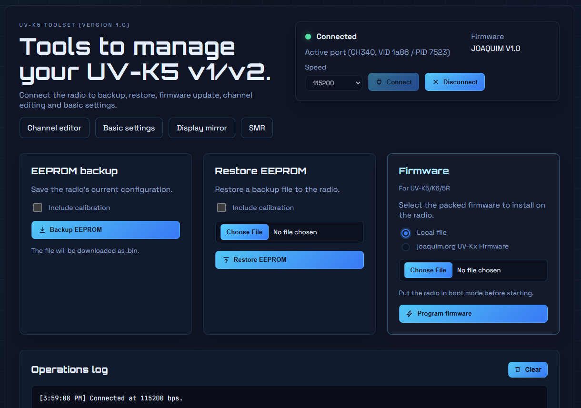This screenshot has height=408, width=581.
Task: Select the Local file radio option
Action: 405,233
